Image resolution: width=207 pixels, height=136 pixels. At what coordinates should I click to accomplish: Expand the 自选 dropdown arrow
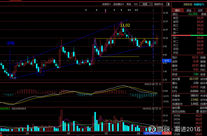tap(151, 4)
